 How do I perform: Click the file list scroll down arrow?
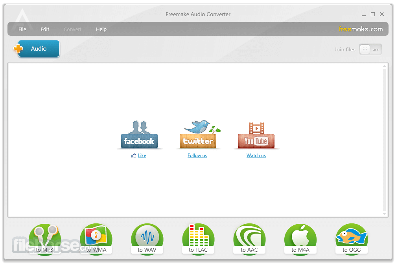pos(384,214)
